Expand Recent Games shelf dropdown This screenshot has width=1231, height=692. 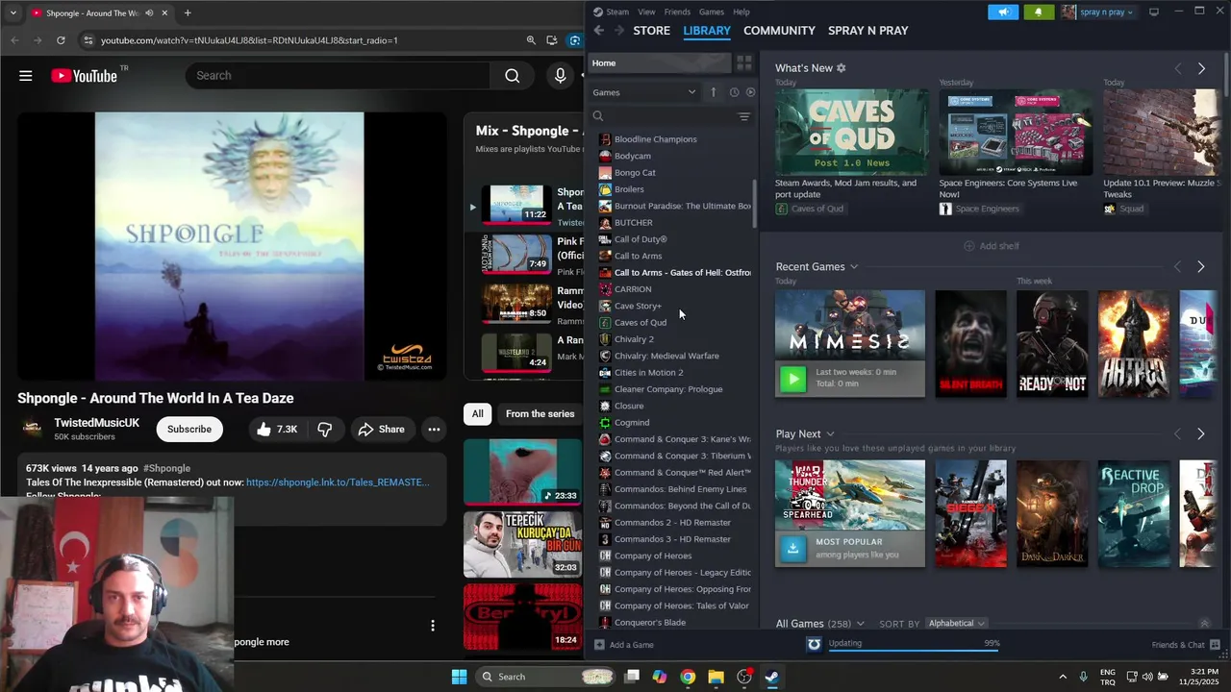(x=854, y=267)
